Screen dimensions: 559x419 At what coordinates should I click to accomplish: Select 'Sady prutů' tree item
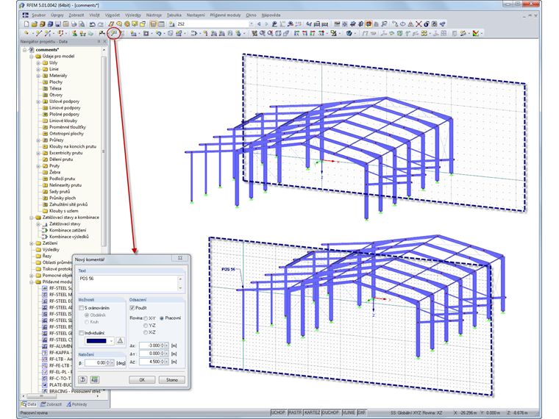[x=60, y=191]
